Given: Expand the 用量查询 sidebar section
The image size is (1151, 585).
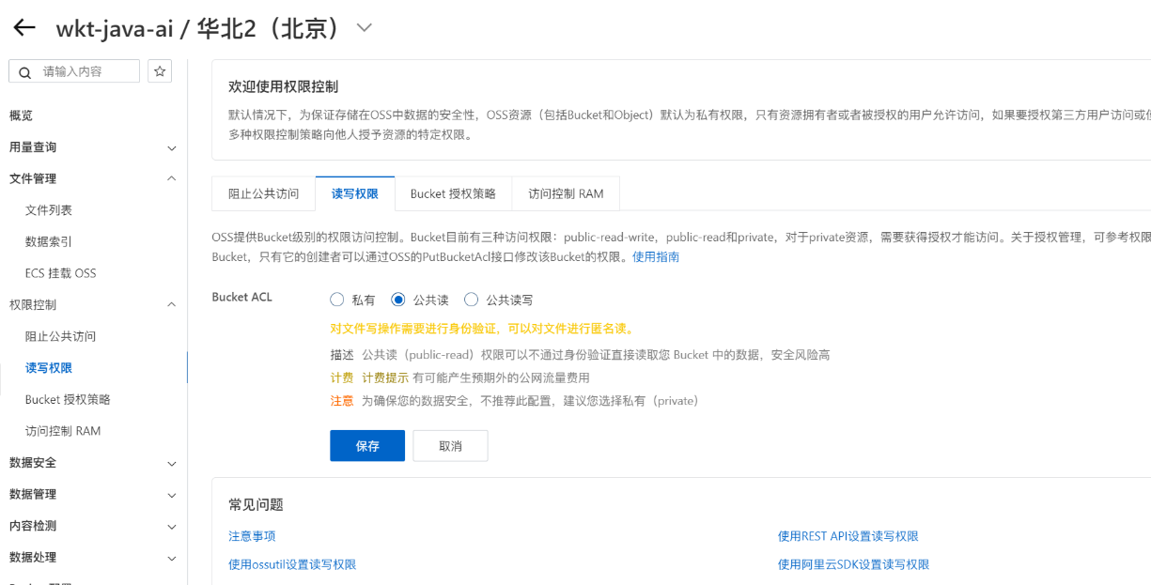Looking at the screenshot, I should pyautogui.click(x=171, y=147).
